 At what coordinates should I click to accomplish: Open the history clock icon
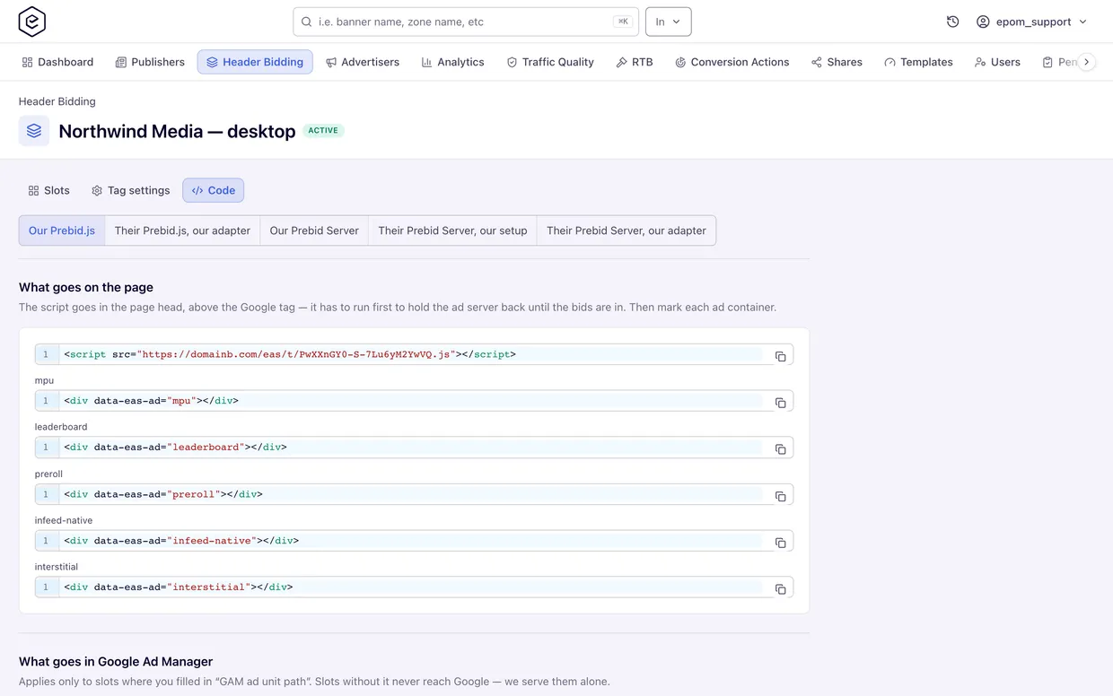[952, 22]
